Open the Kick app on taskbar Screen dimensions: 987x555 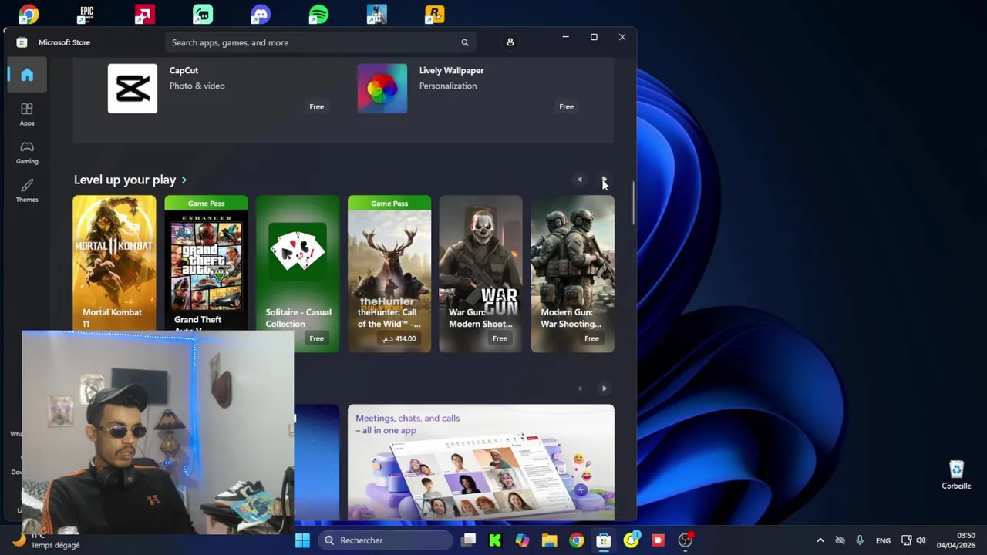[495, 540]
